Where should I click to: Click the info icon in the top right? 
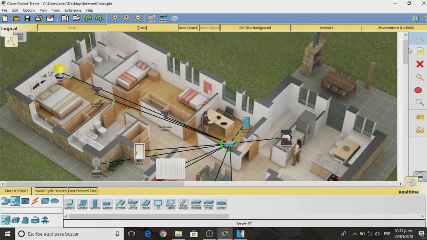click(415, 19)
